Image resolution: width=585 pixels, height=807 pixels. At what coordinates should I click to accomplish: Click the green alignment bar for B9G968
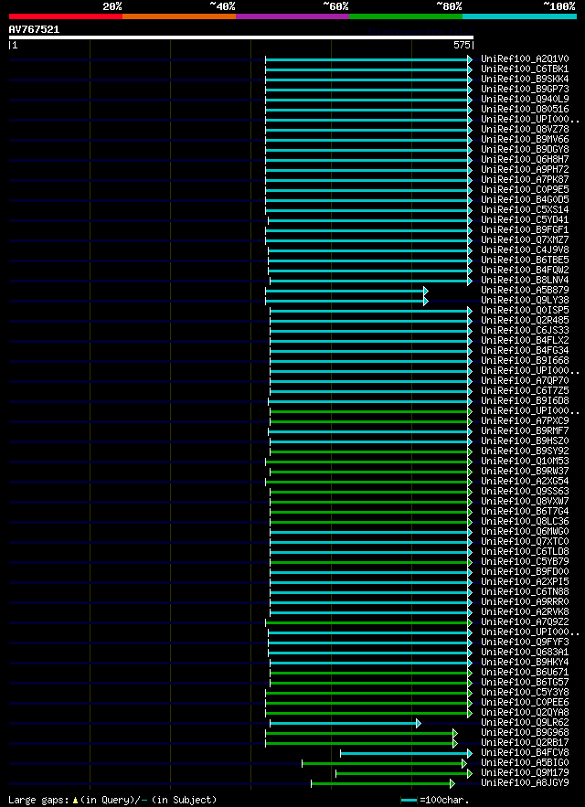pos(361,734)
